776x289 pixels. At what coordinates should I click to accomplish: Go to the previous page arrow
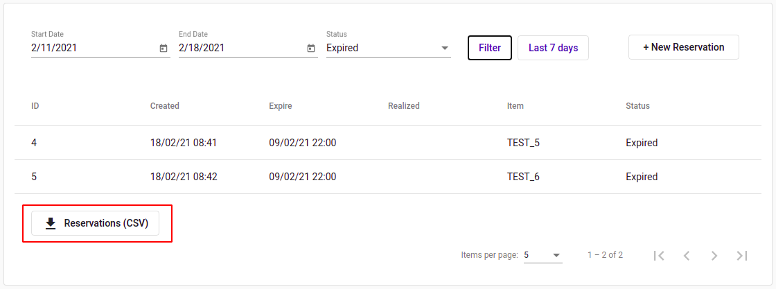[x=687, y=255]
